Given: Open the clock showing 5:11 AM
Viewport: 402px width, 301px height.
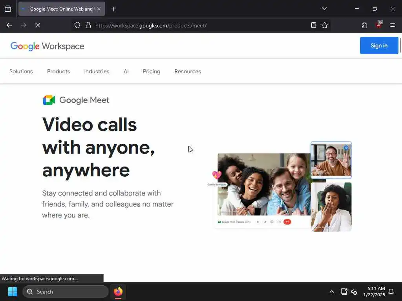Looking at the screenshot, I should [x=374, y=292].
